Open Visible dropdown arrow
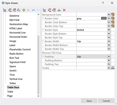The width and height of the screenshot is (117, 105). point(109,68)
